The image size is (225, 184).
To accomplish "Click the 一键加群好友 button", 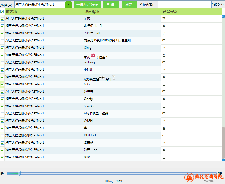I will click(87, 5).
